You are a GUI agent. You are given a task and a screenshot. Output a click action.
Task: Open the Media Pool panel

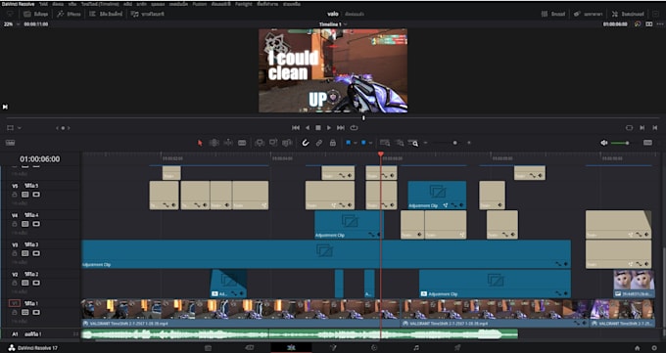pyautogui.click(x=36, y=14)
